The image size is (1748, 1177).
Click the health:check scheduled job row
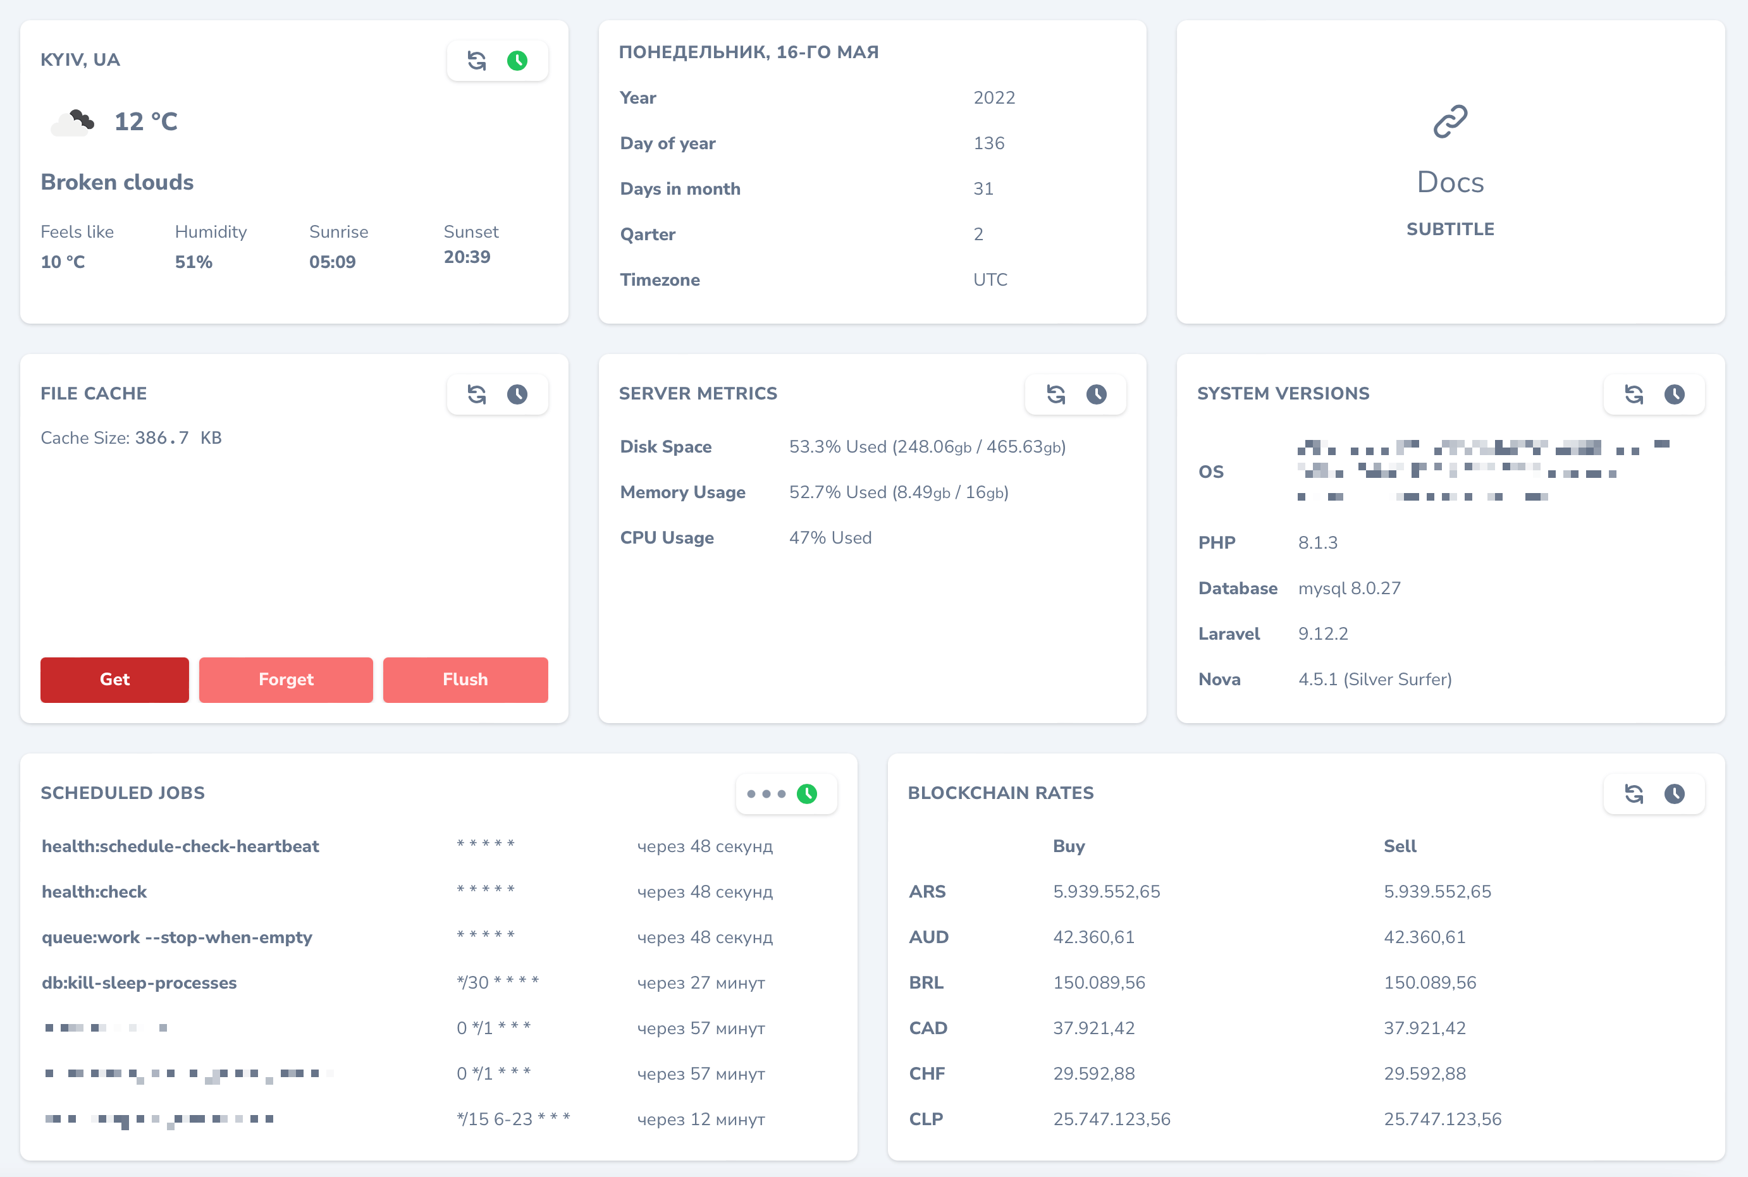pyautogui.click(x=95, y=892)
